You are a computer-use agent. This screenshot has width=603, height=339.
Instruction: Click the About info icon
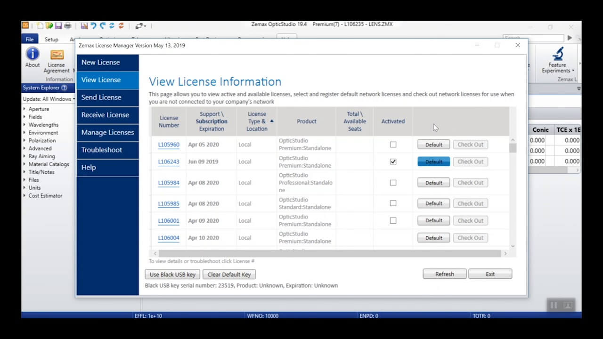(33, 54)
